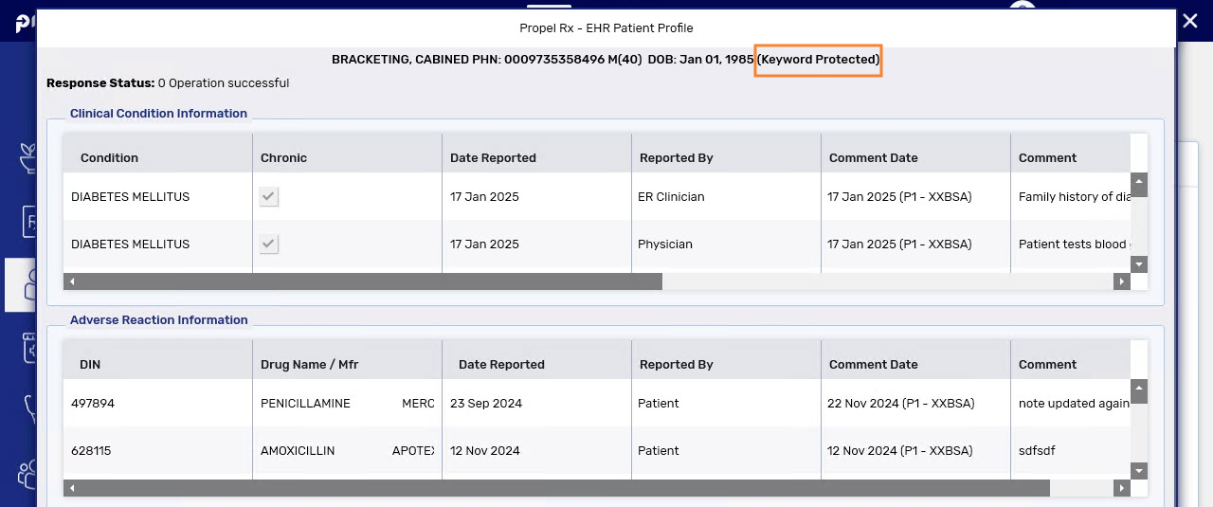Click the Keyword Protected label

point(819,60)
